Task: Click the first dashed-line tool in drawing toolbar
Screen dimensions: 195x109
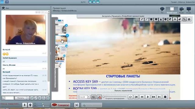Action: [x=137, y=19]
